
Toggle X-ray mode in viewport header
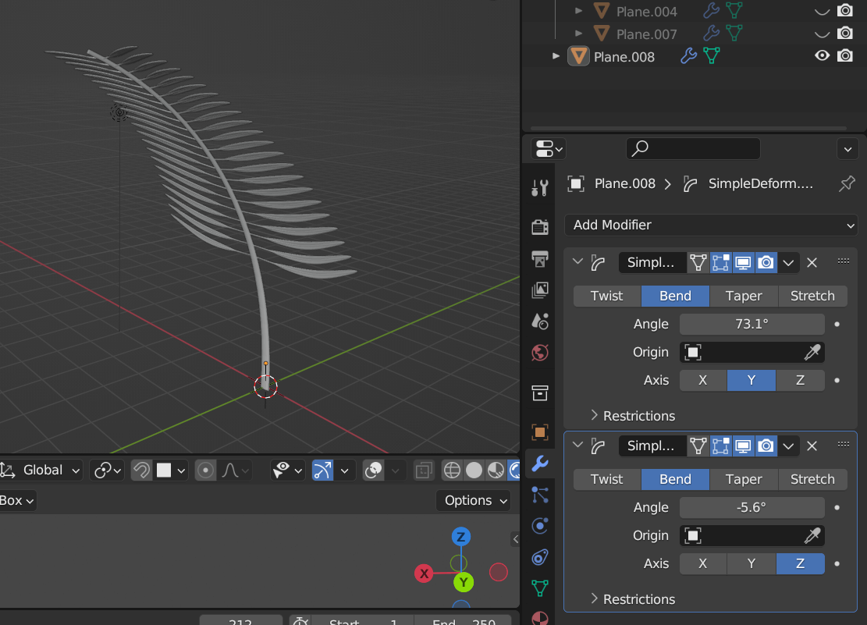point(424,471)
